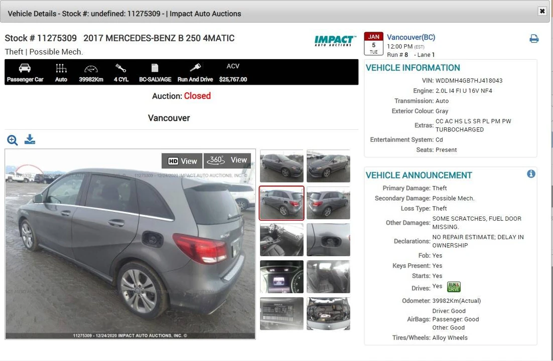Zoom in on the main vehicle photo
This screenshot has height=361, width=553.
pos(13,140)
